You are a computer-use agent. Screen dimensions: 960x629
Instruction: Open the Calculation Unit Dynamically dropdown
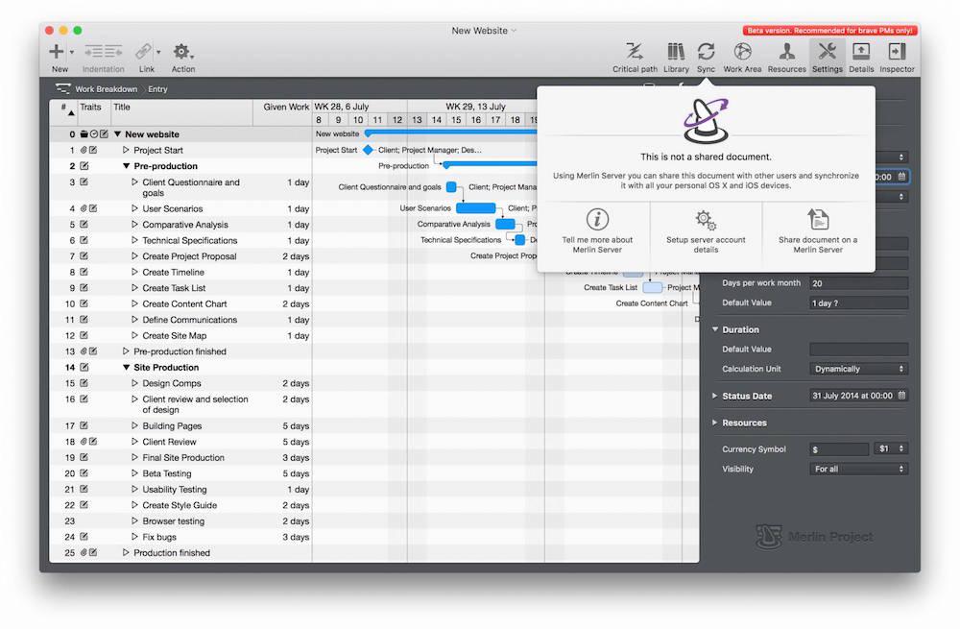point(858,369)
